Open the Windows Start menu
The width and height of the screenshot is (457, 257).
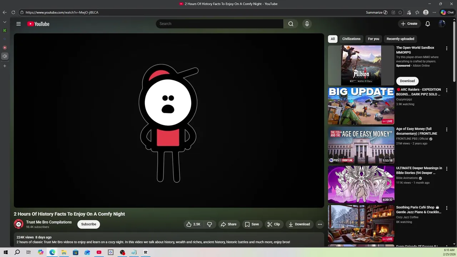6,252
